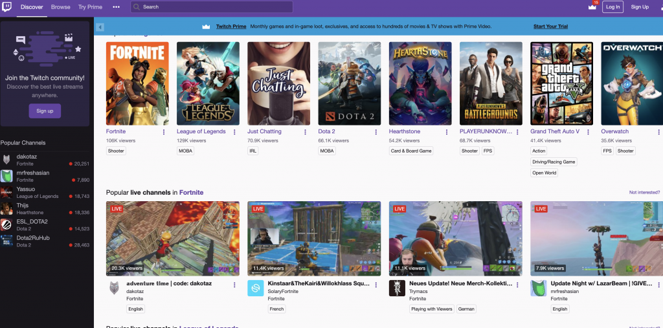Open the Fortnite game cover

(137, 83)
